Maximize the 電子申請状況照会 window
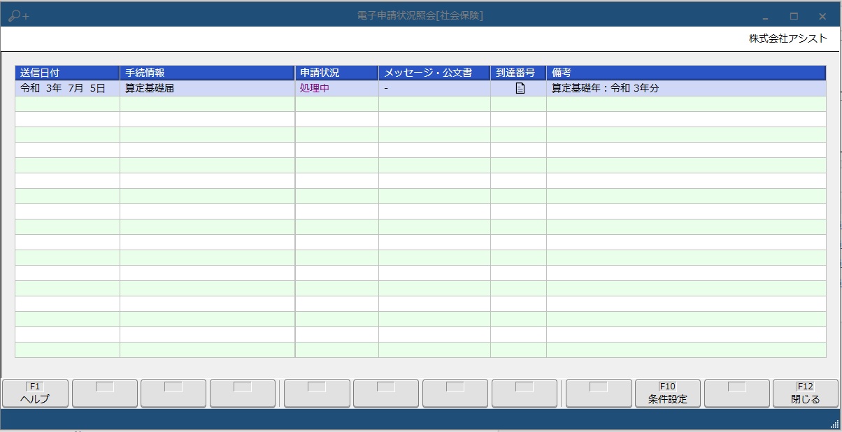Viewport: 842px width, 432px height. coord(794,16)
